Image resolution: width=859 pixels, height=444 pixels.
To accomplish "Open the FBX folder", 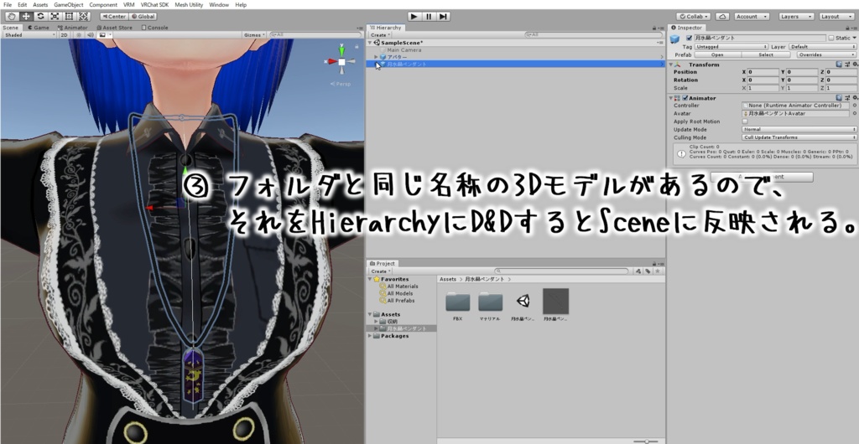I will 458,306.
